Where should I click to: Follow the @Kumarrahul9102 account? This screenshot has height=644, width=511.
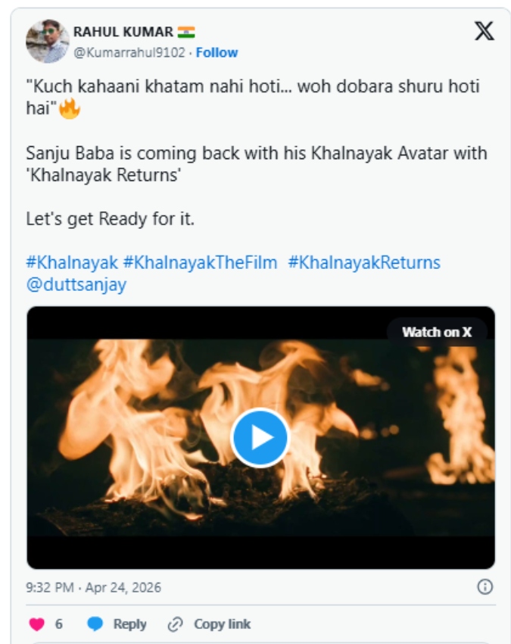[217, 52]
